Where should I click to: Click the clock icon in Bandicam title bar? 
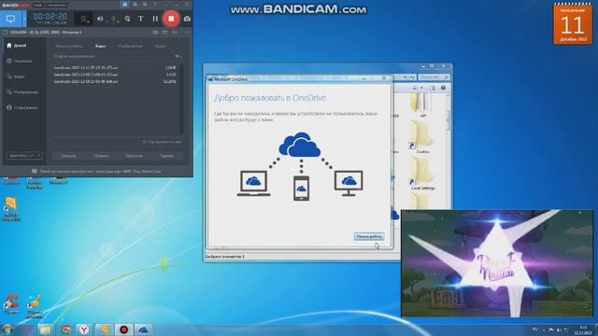(x=145, y=4)
